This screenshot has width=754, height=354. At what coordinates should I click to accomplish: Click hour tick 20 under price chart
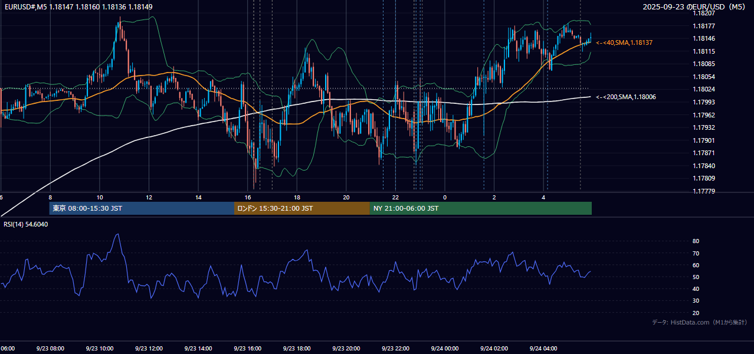coord(346,197)
